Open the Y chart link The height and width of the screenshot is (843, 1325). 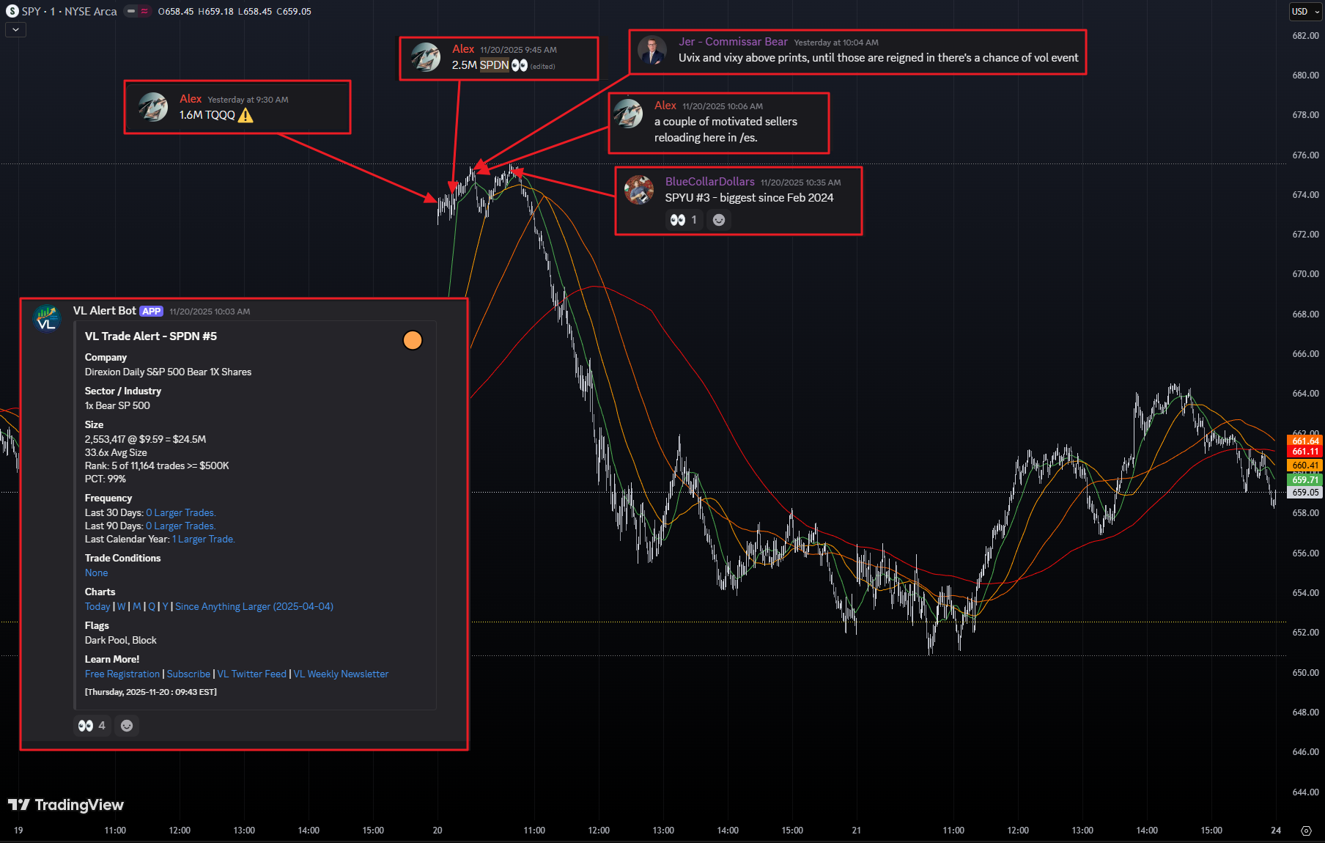pos(166,606)
